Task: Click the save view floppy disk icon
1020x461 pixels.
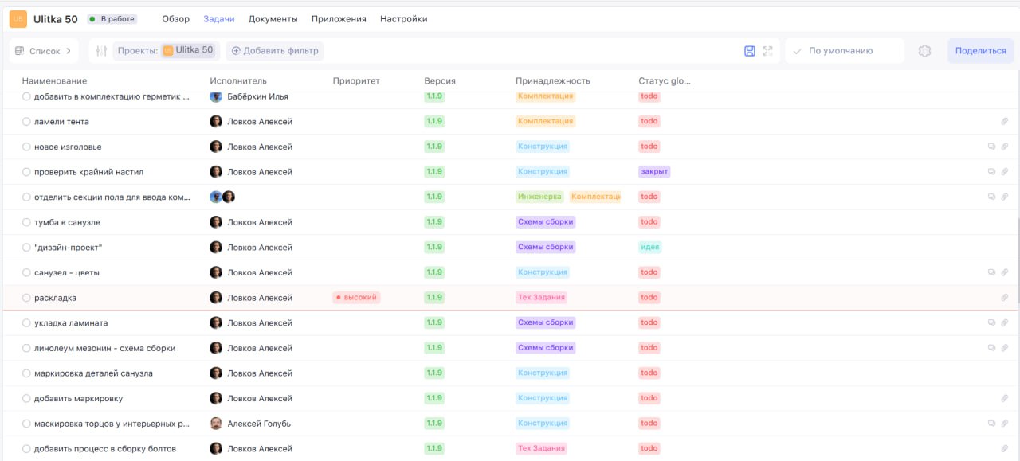Action: point(749,51)
